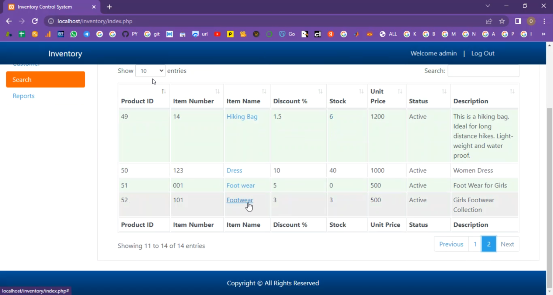The height and width of the screenshot is (295, 553).
Task: Click the WhatsApp bookmark icon
Action: click(74, 34)
